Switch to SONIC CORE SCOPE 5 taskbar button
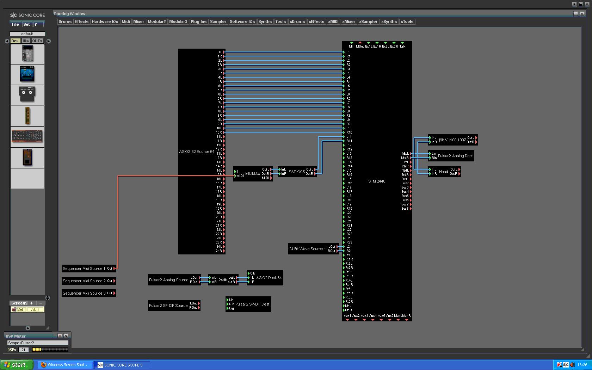 click(x=122, y=365)
